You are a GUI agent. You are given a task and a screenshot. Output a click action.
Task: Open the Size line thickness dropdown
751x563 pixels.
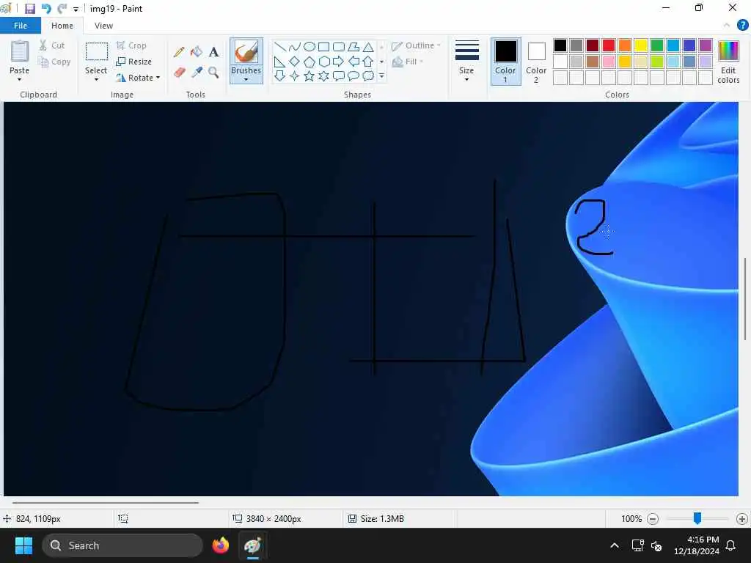click(x=467, y=62)
